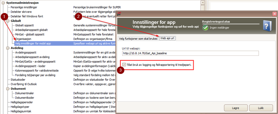
Task: Select Helligdagsperioder tree item
Action: pyautogui.click(x=22, y=102)
